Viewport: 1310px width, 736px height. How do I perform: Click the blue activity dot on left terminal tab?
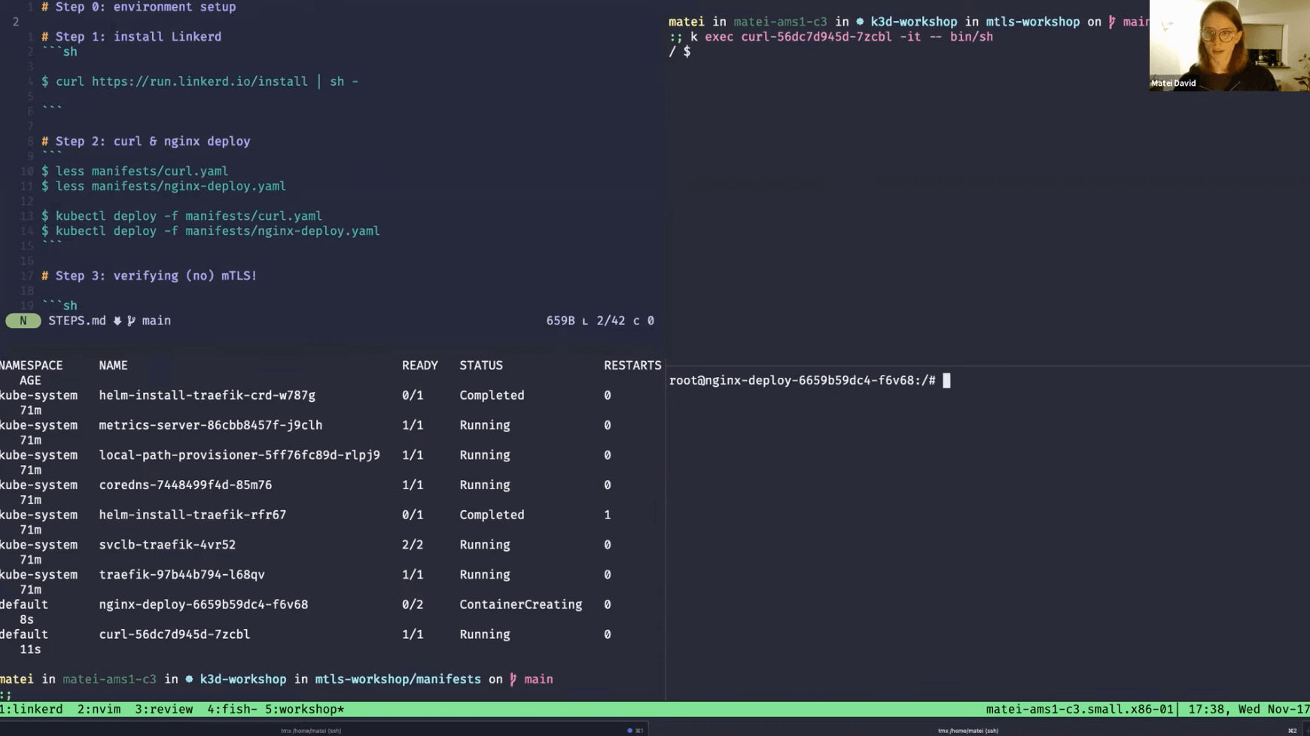629,730
